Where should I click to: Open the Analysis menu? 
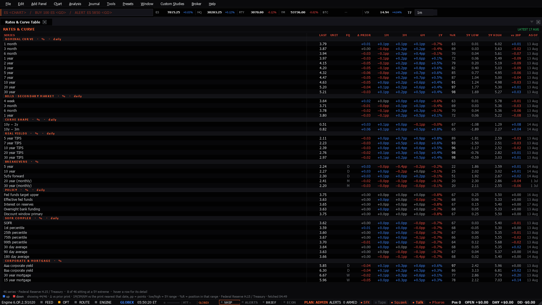(75, 4)
